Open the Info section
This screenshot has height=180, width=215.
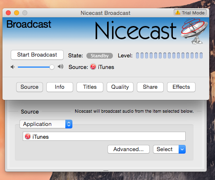[x=60, y=87]
